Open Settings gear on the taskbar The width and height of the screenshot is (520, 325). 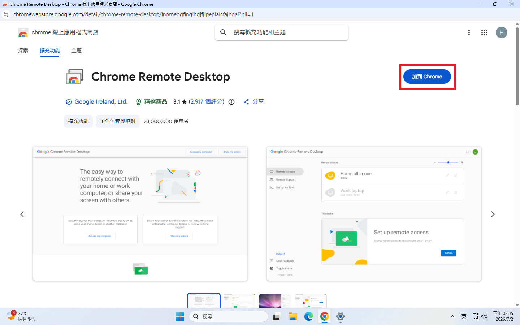(x=340, y=316)
